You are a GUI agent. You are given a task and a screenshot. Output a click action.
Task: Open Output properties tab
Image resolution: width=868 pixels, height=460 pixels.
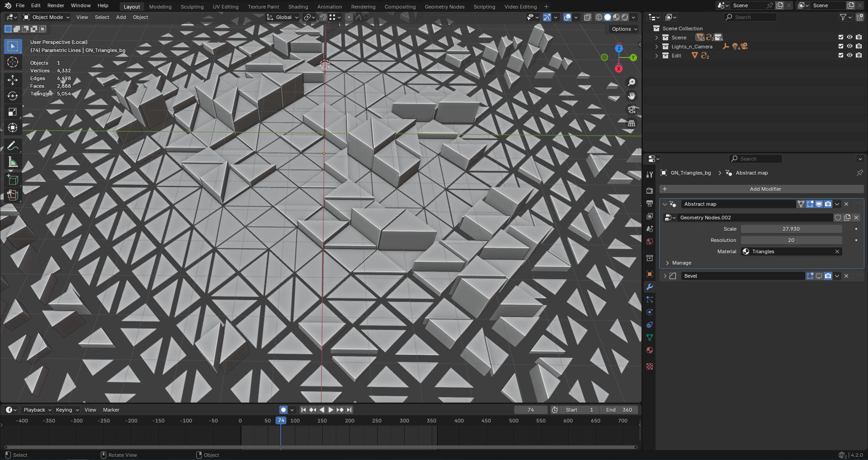tap(650, 204)
